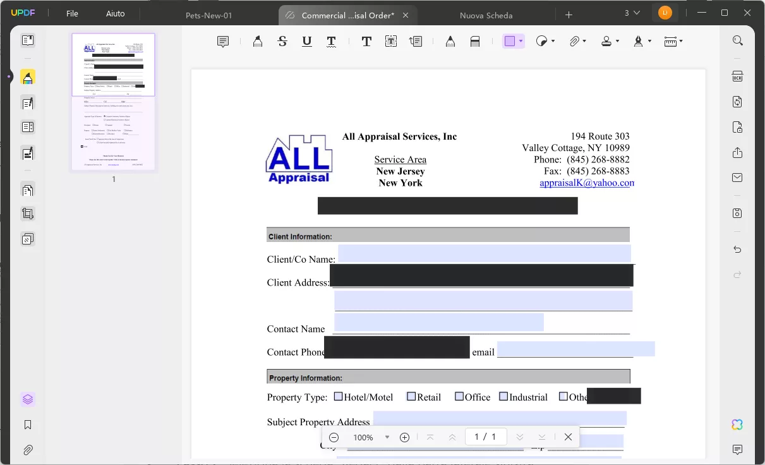Zoom in with the plus button

[x=405, y=437]
